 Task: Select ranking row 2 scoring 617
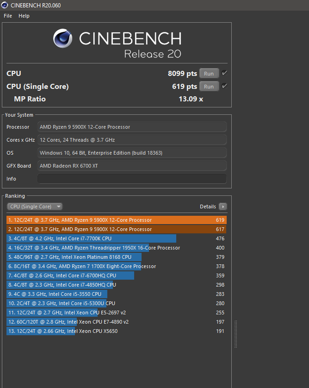[x=117, y=229]
